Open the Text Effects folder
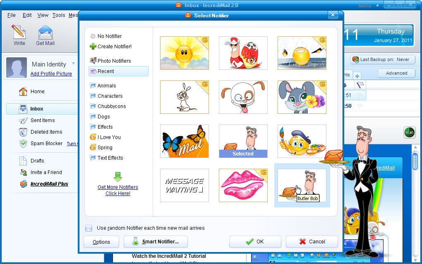The width and height of the screenshot is (422, 264). point(107,158)
